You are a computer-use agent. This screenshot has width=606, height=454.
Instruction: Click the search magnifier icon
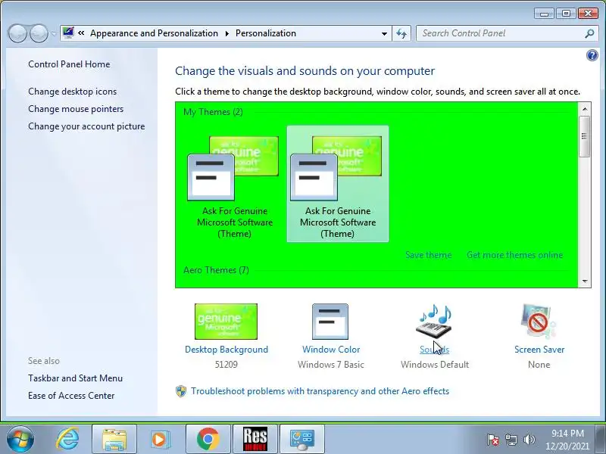tap(589, 33)
